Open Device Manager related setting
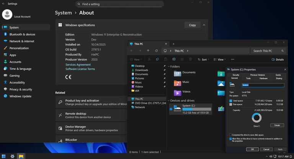Viewport: 294px width, 159px height. [x=91, y=128]
